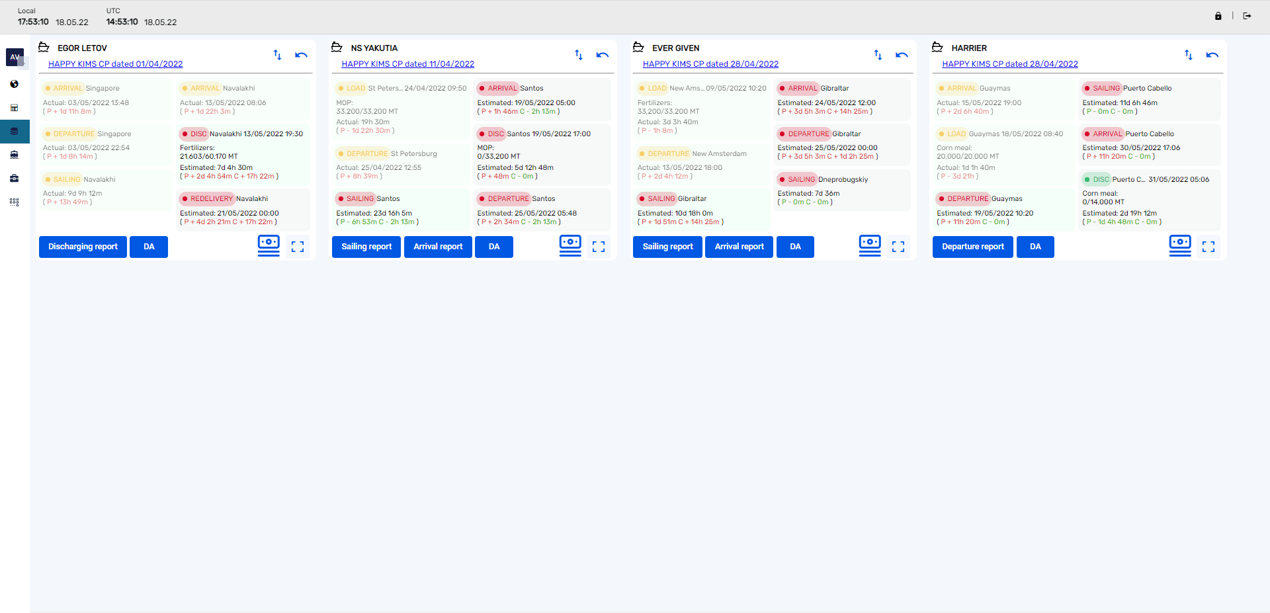Click Arrival report on EVER GIVEN card
Screen dimensions: 1270x613
pos(739,247)
